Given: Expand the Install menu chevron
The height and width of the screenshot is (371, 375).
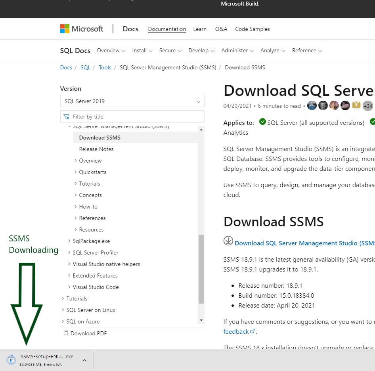Looking at the screenshot, I should click(x=151, y=51).
